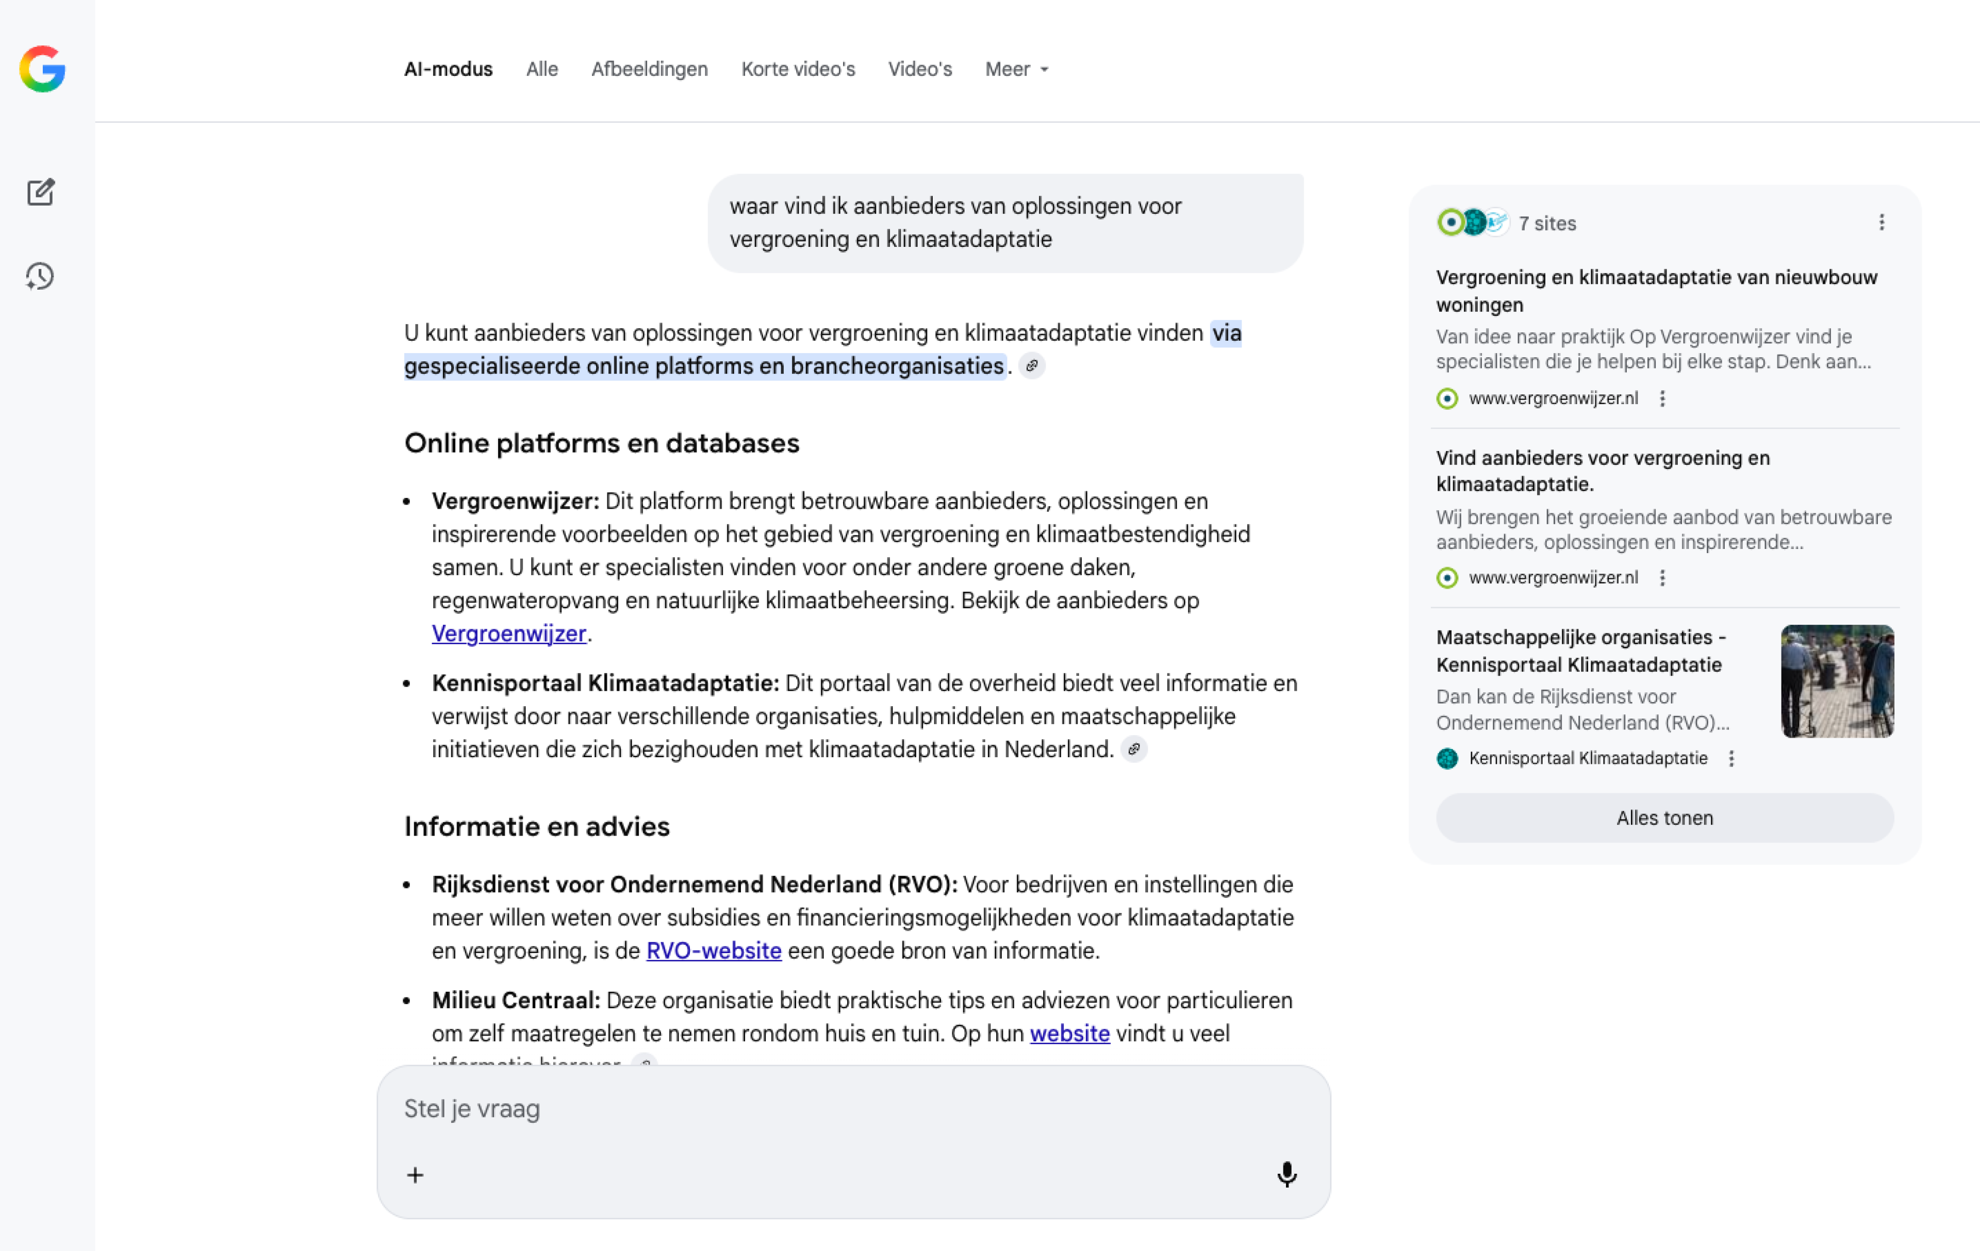Viewport: 1980px width, 1251px height.
Task: Click snippet 'Wij brengen het groeiende aanbod'
Action: [x=1664, y=529]
